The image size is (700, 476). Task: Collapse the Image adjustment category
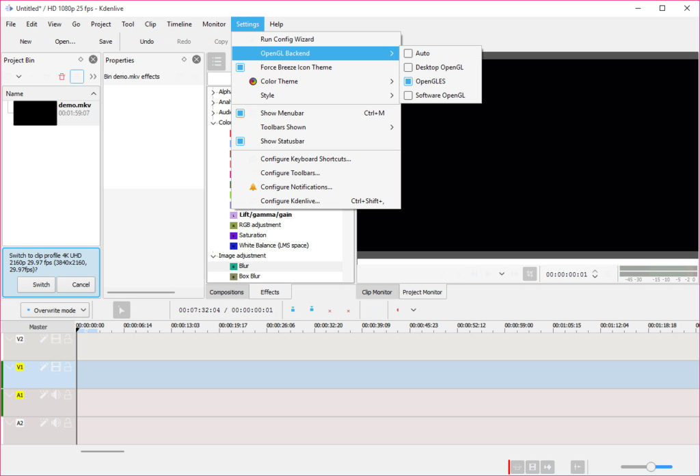coord(213,256)
